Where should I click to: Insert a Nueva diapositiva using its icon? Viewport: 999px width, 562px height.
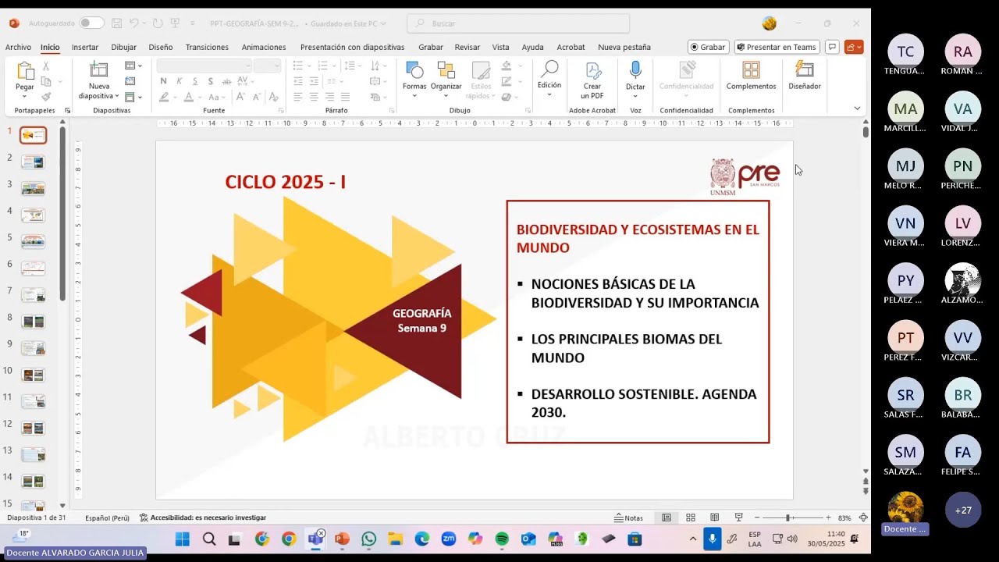[99, 69]
